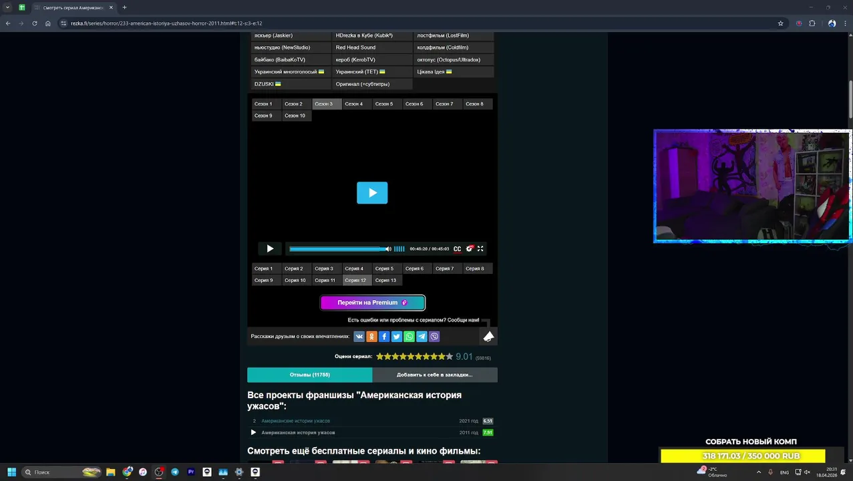Click the Перейти на Premium button
853x481 pixels.
click(x=373, y=303)
